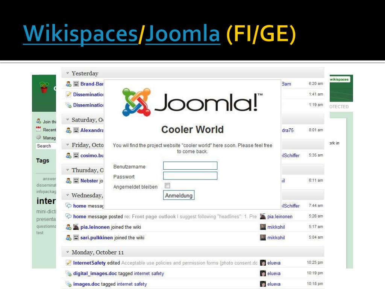Click the Passwort input field

[x=190, y=176]
